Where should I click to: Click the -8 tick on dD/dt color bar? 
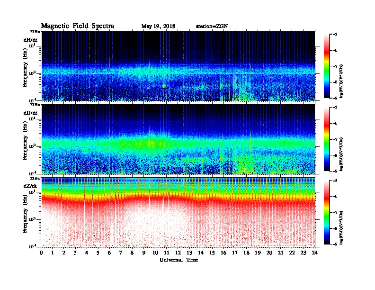[x=335, y=155]
